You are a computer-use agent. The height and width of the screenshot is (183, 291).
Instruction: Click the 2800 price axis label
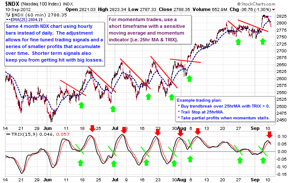[x=281, y=23]
